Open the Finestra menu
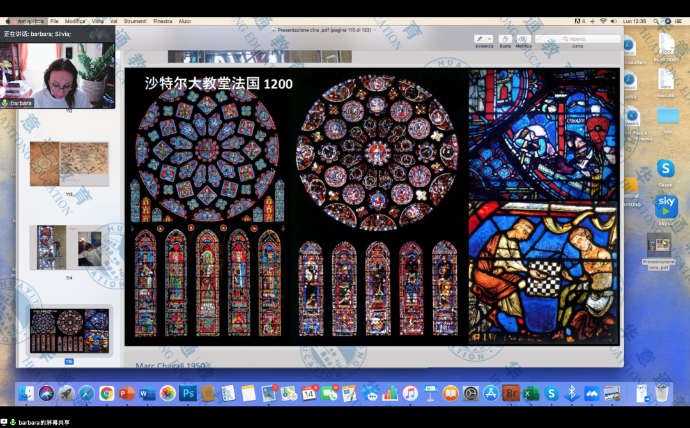 click(x=162, y=21)
